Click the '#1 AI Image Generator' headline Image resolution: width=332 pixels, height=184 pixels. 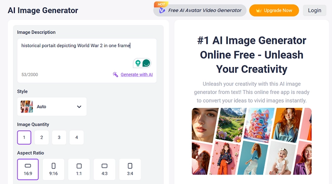(251, 55)
